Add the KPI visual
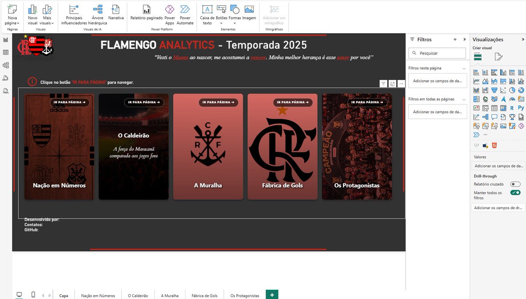The width and height of the screenshot is (526, 299). coord(476,108)
